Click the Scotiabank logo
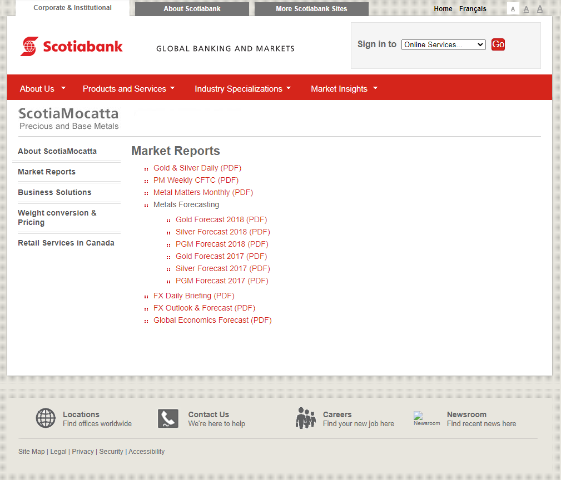 (72, 46)
